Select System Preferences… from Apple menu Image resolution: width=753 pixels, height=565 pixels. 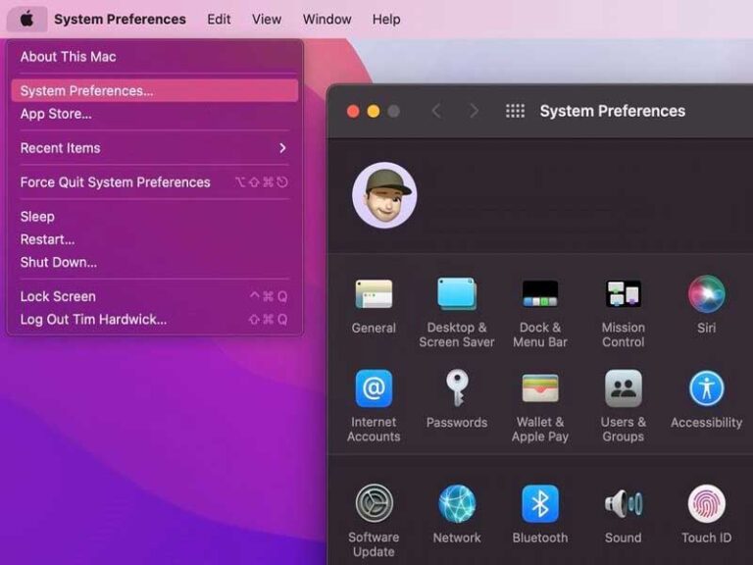[x=154, y=91]
